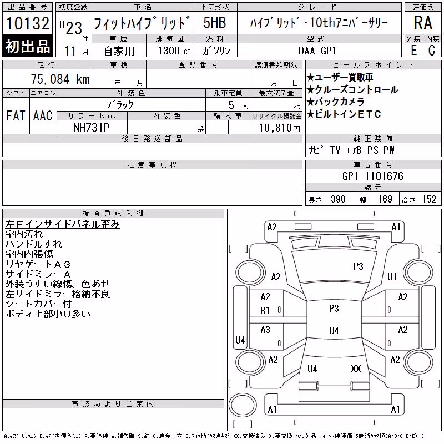Image resolution: width=444 pixels, height=444 pixels.
Task: Select the P3 mark on the roof
Action: click(334, 309)
